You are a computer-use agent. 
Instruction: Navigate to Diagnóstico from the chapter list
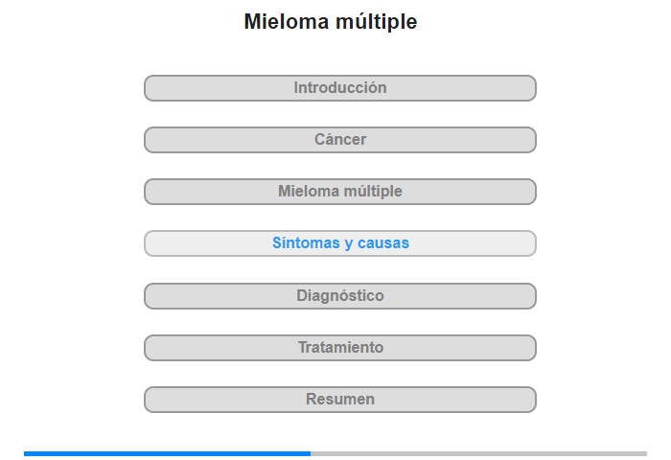(339, 296)
